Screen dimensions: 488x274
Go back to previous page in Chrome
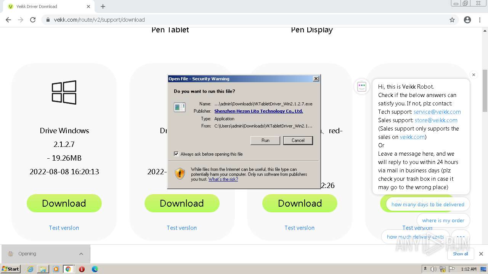pos(8,20)
